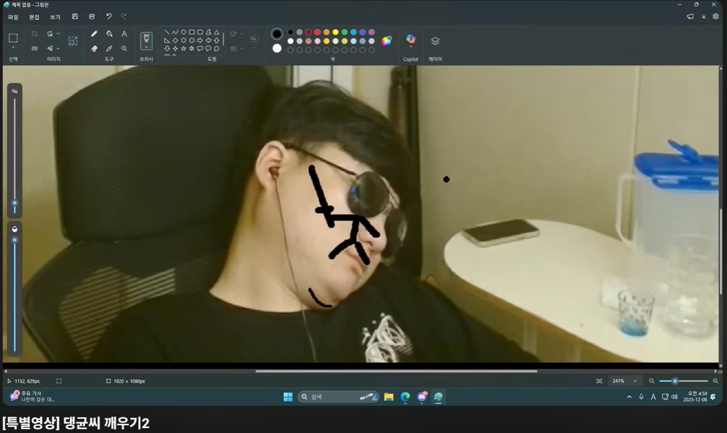Viewport: 727px width, 433px height.
Task: Select the Magnifier tool
Action: click(x=124, y=48)
